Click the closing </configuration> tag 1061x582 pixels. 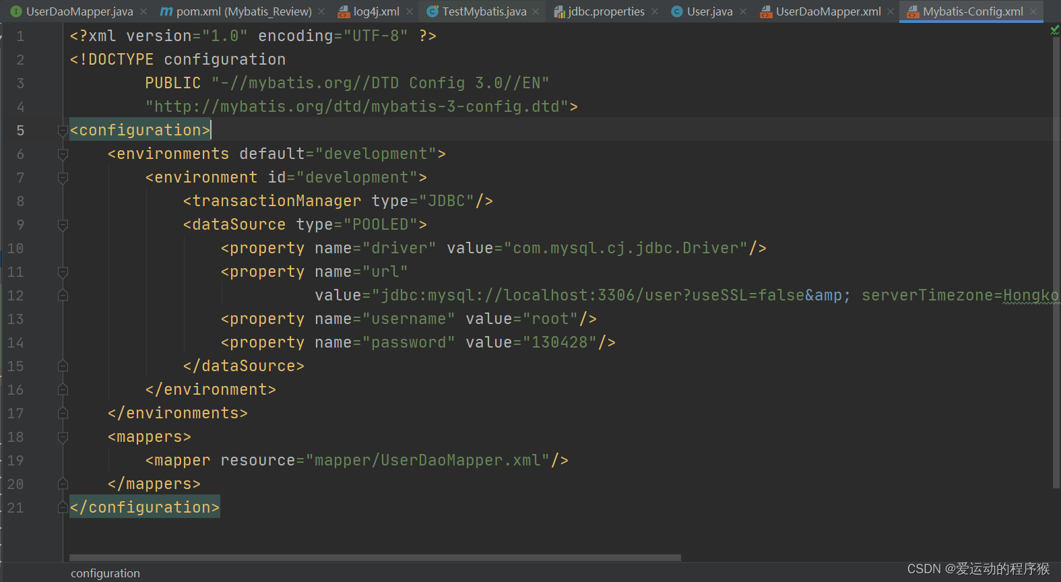[145, 507]
